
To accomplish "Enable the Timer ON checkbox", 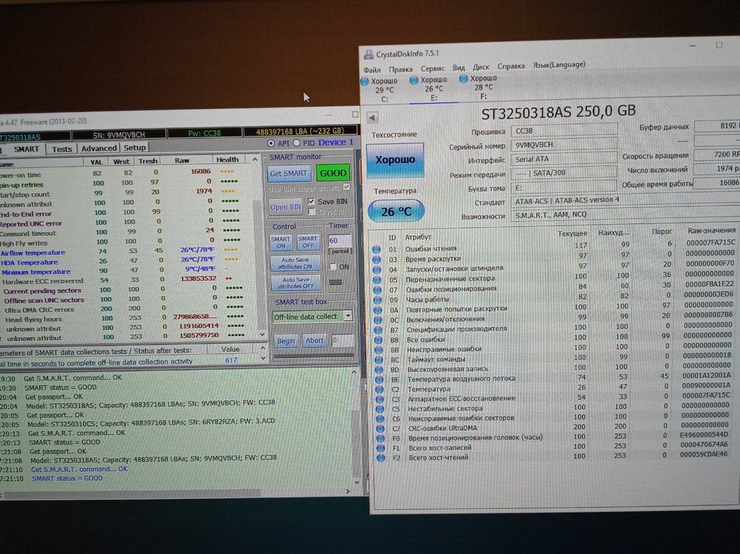I will pyautogui.click(x=333, y=266).
